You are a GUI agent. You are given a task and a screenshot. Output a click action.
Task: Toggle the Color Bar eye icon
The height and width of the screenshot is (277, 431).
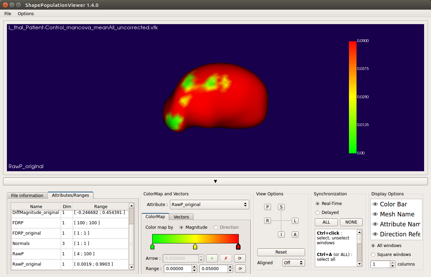coord(375,204)
